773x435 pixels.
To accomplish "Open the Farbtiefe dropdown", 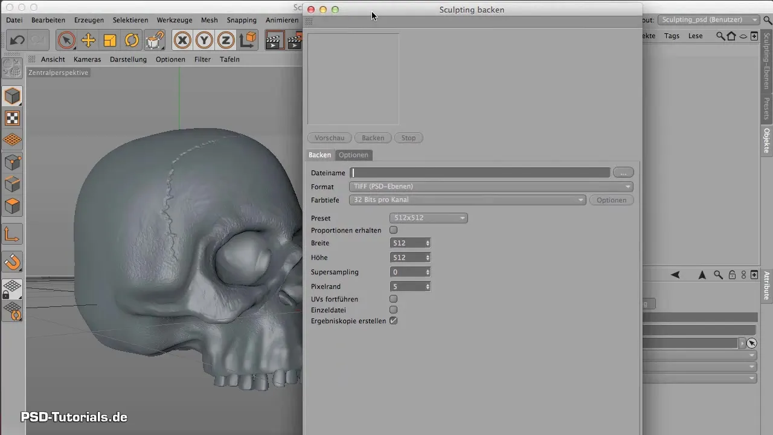I will coord(467,200).
